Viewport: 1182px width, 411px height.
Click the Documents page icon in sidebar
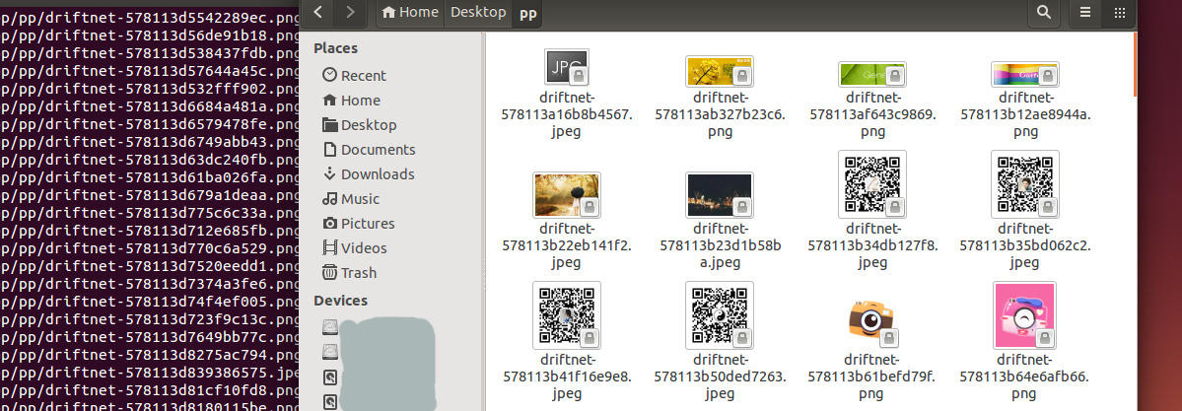point(329,149)
